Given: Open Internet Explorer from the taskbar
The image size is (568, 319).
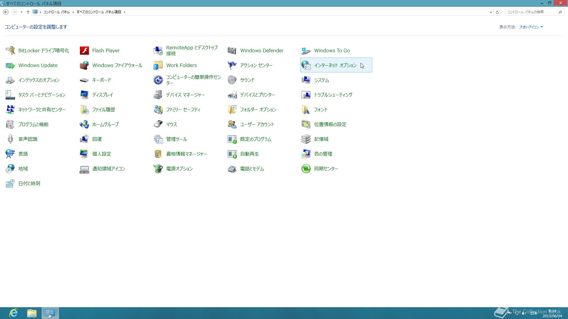Looking at the screenshot, I should tap(14, 313).
